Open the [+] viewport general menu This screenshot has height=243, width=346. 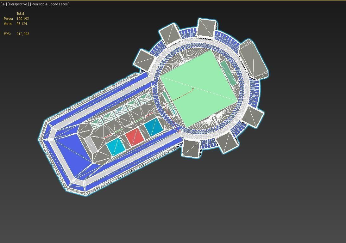coord(3,4)
